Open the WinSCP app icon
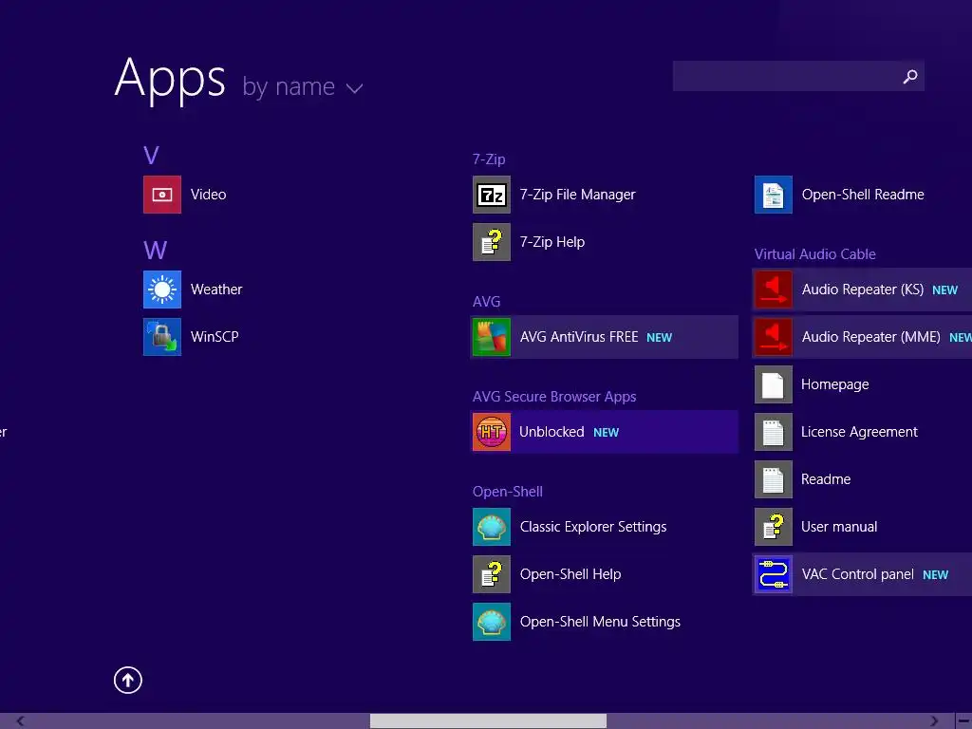The height and width of the screenshot is (729, 972). [x=161, y=337]
